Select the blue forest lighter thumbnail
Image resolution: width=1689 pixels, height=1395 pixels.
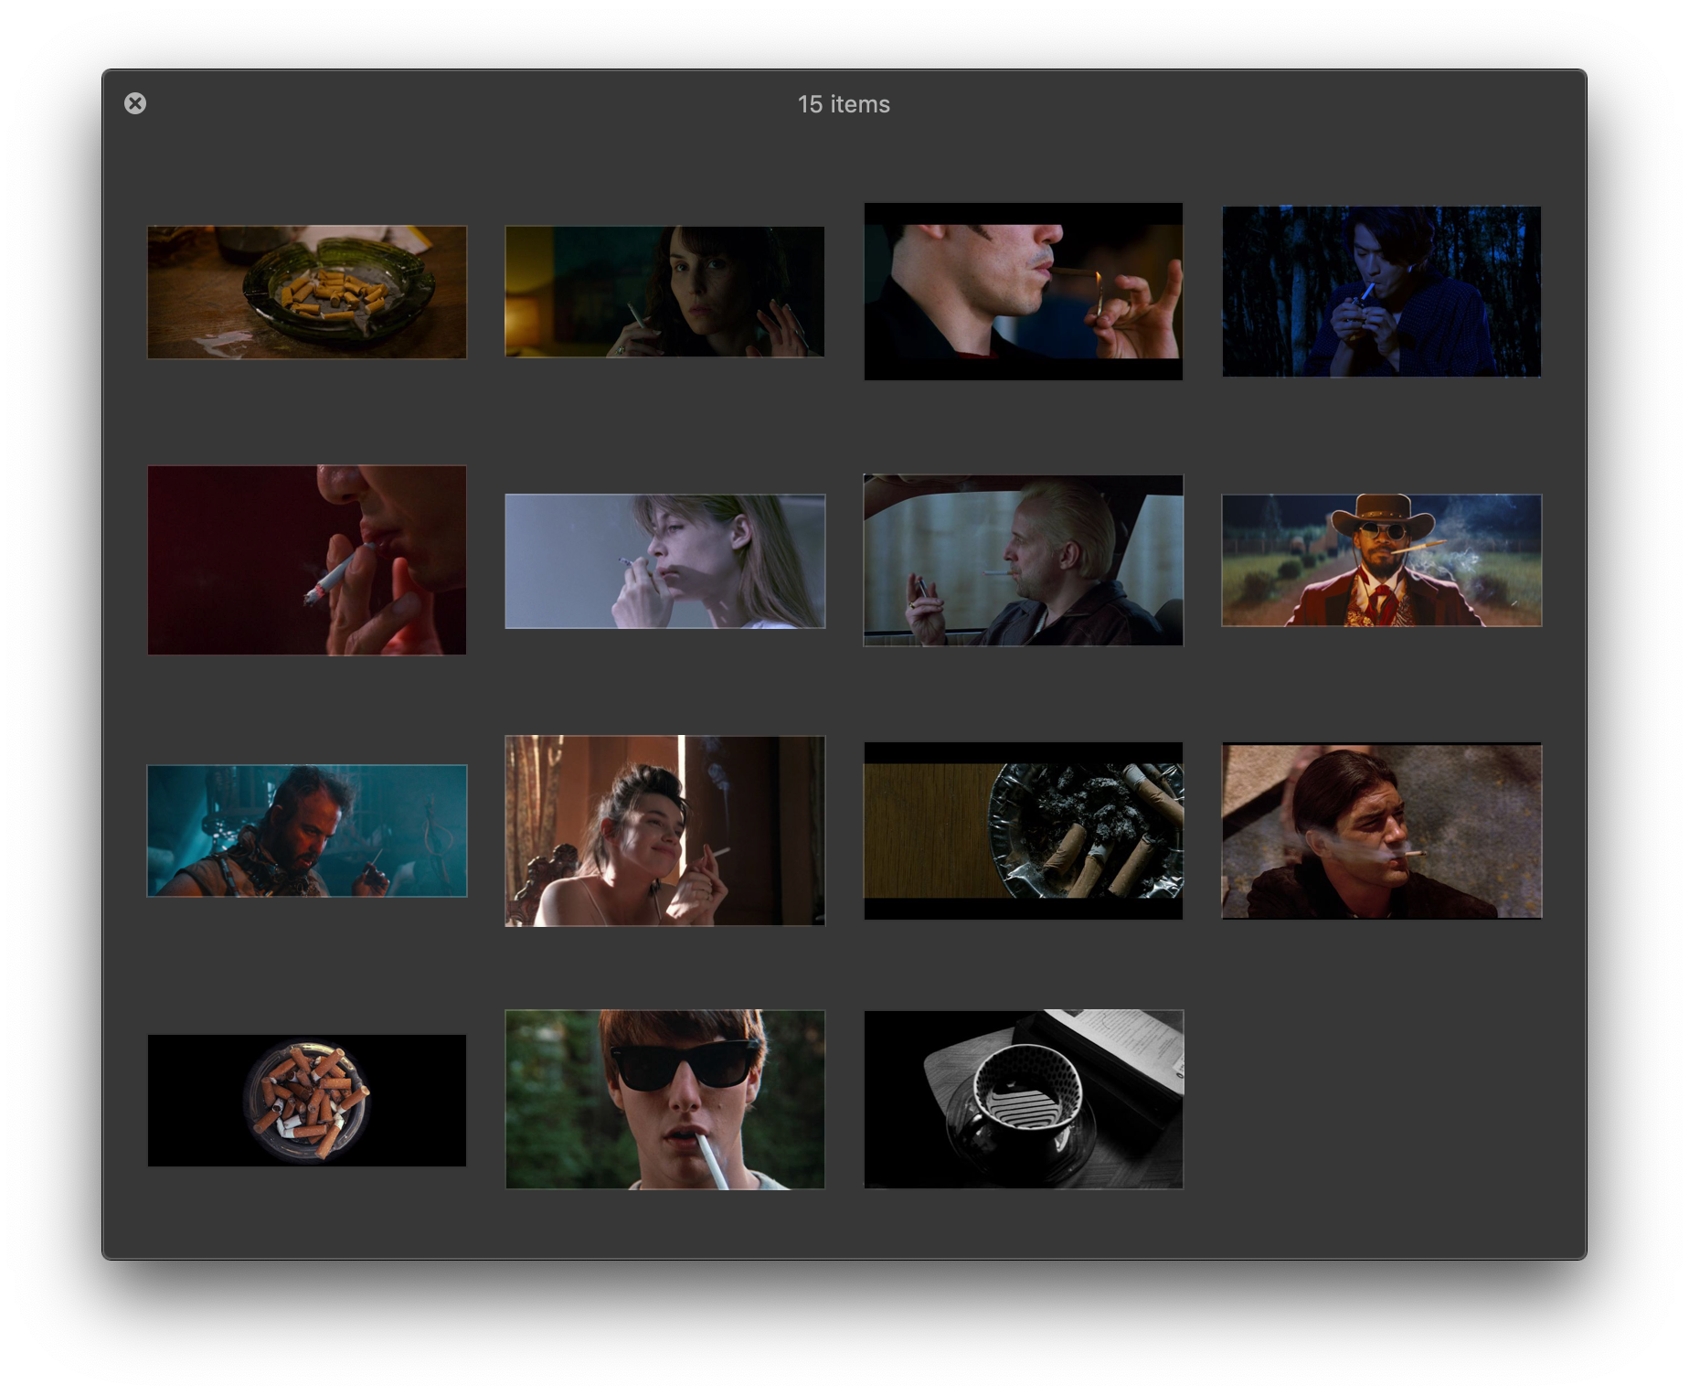[1382, 292]
